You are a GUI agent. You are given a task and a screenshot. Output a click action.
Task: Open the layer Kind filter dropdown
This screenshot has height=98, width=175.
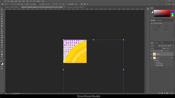click(x=154, y=46)
